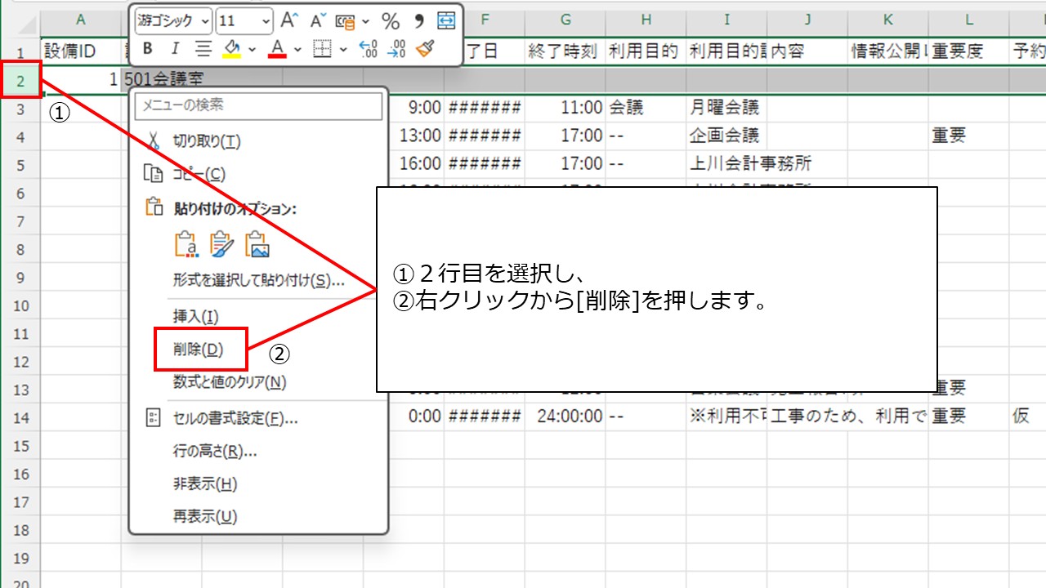Select the 会議 cell in row 3
Image resolution: width=1046 pixels, height=588 pixels.
point(646,107)
